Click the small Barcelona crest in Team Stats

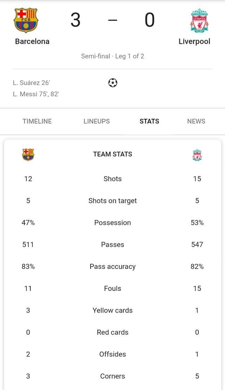coord(28,154)
